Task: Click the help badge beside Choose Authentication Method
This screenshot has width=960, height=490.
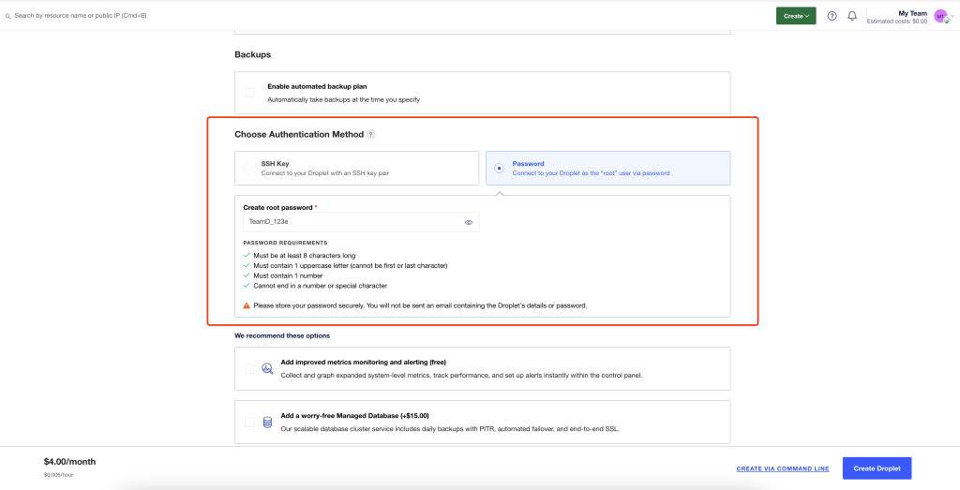Action: [x=370, y=135]
